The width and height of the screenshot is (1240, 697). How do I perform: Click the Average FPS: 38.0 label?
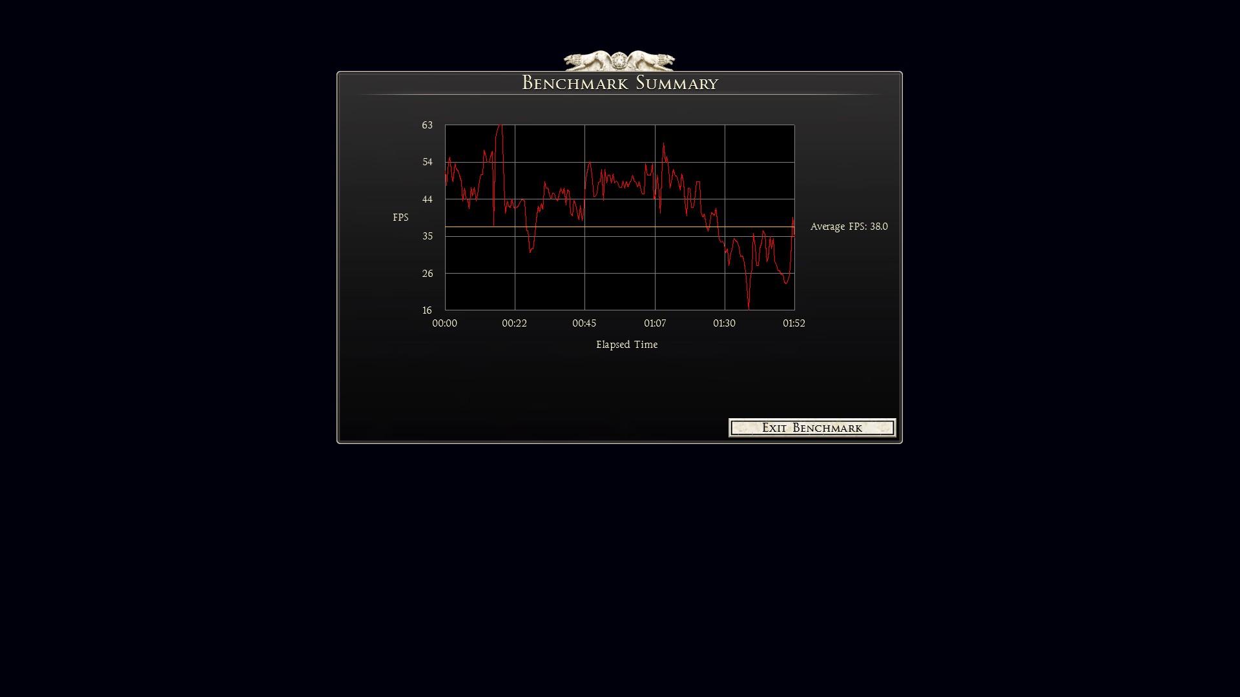tap(849, 227)
